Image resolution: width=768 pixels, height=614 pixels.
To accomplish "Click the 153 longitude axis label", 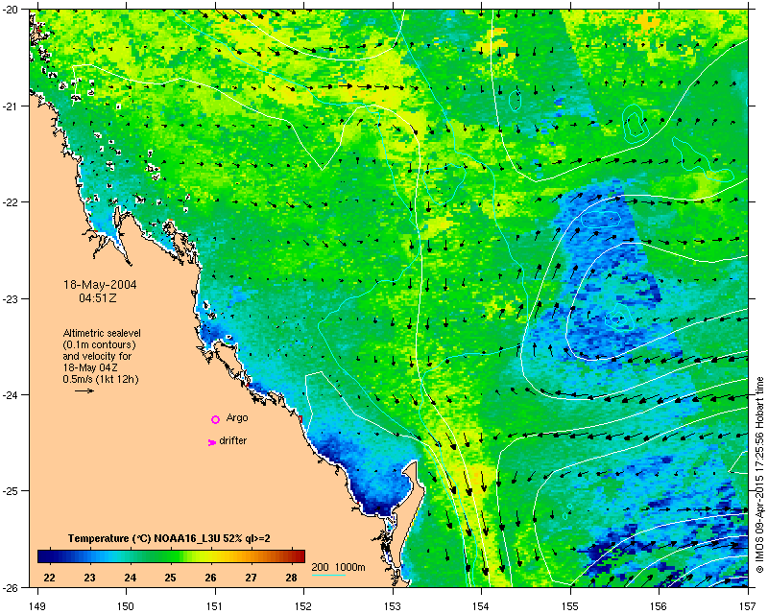I will pos(393,606).
